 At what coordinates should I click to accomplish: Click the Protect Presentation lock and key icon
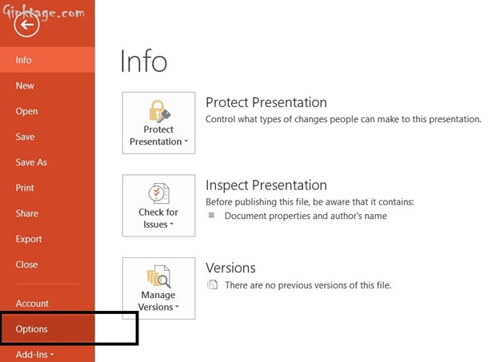[x=159, y=111]
